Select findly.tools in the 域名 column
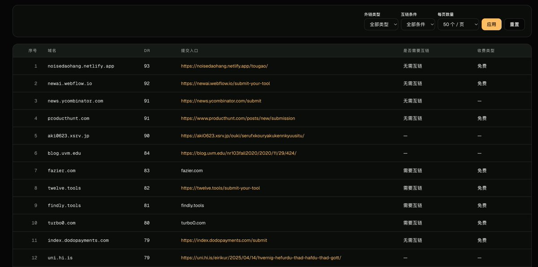The height and width of the screenshot is (267, 538). pyautogui.click(x=65, y=206)
